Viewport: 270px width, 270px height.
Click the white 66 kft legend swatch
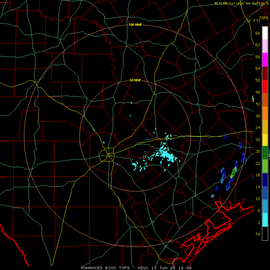(x=265, y=33)
